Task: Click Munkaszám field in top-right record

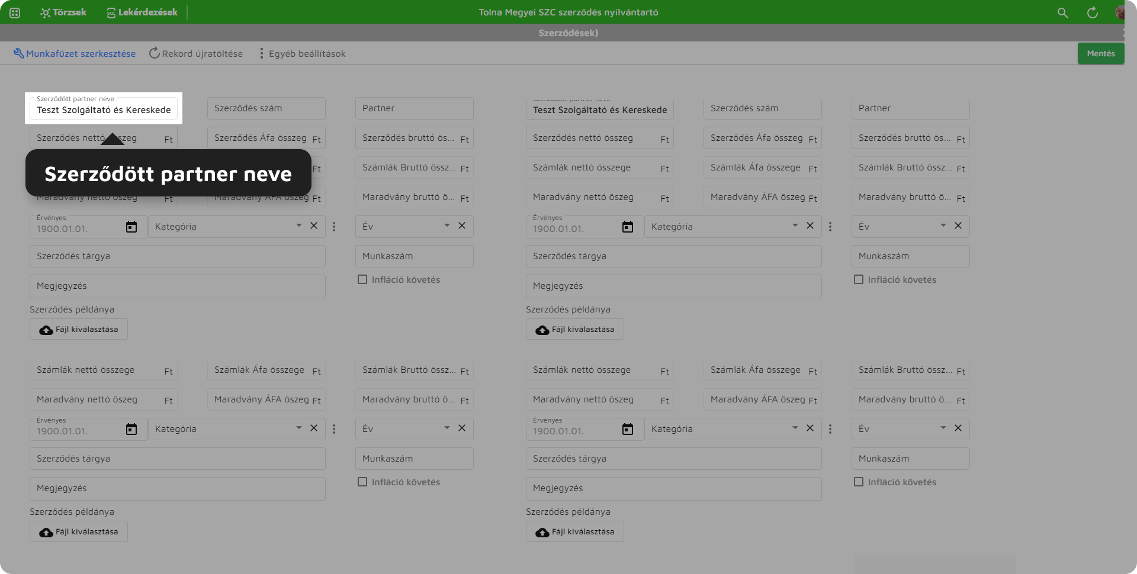Action: tap(911, 256)
